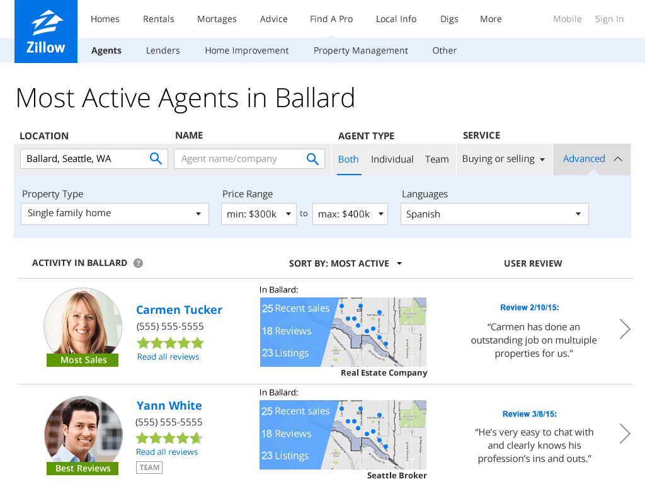645x484 pixels.
Task: Read all reviews for Carmen Tucker
Action: click(168, 357)
